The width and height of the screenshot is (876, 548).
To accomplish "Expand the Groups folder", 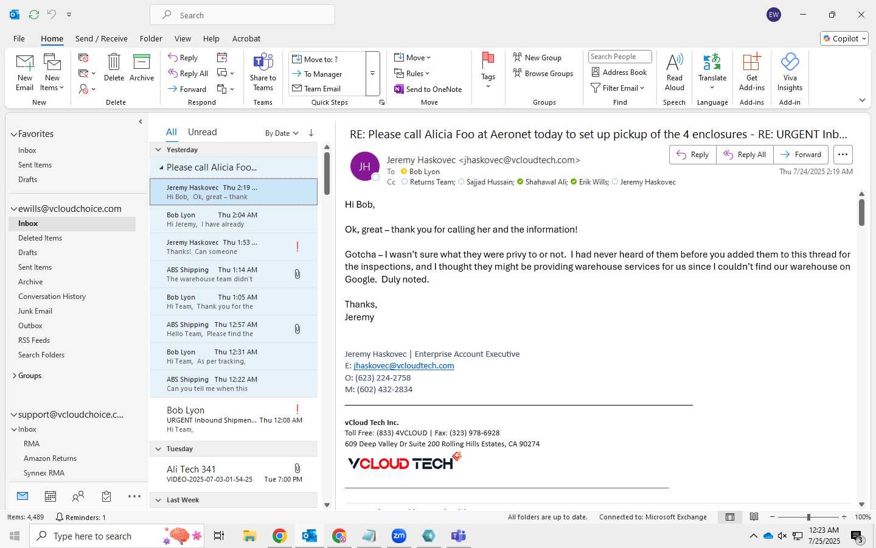I will coord(14,376).
